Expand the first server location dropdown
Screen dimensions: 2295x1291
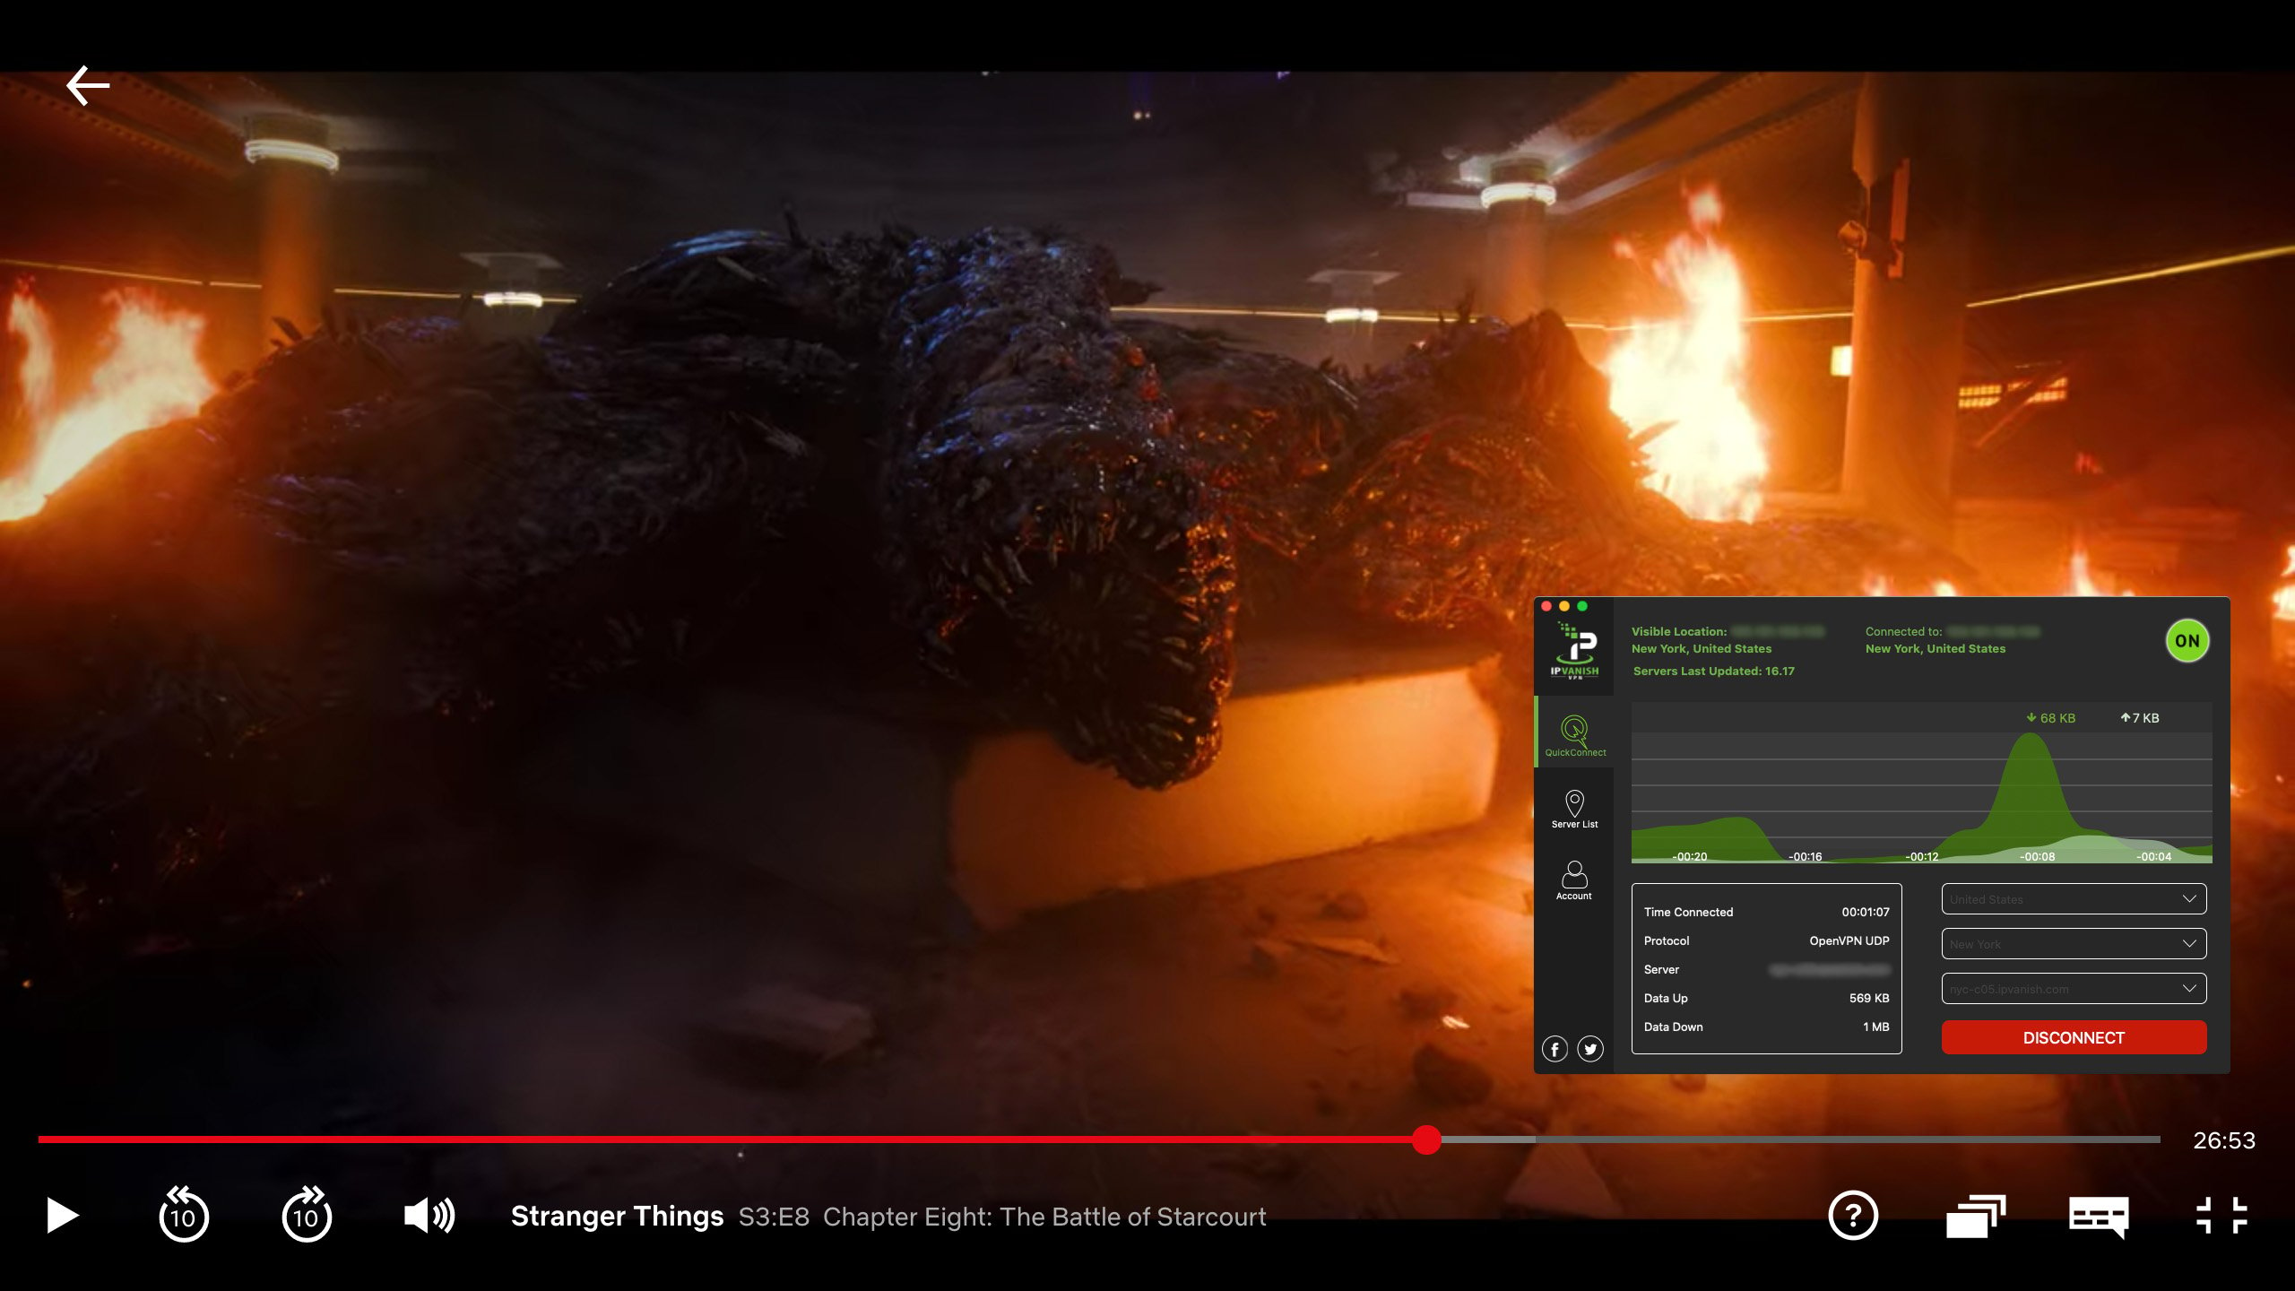click(2071, 897)
